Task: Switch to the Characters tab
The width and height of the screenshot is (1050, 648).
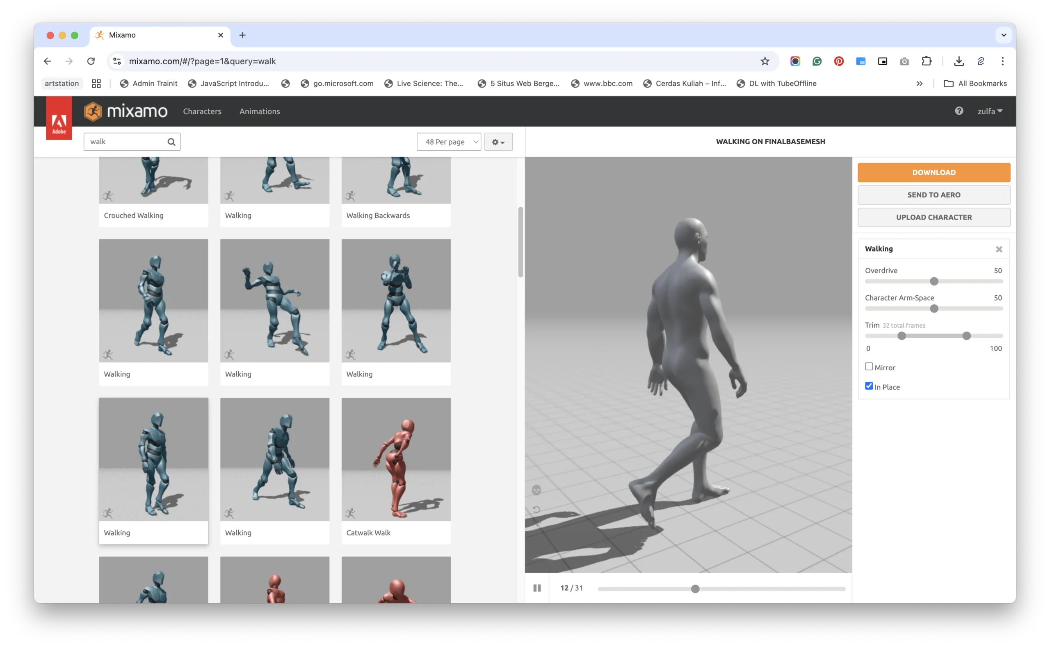Action: click(x=202, y=111)
